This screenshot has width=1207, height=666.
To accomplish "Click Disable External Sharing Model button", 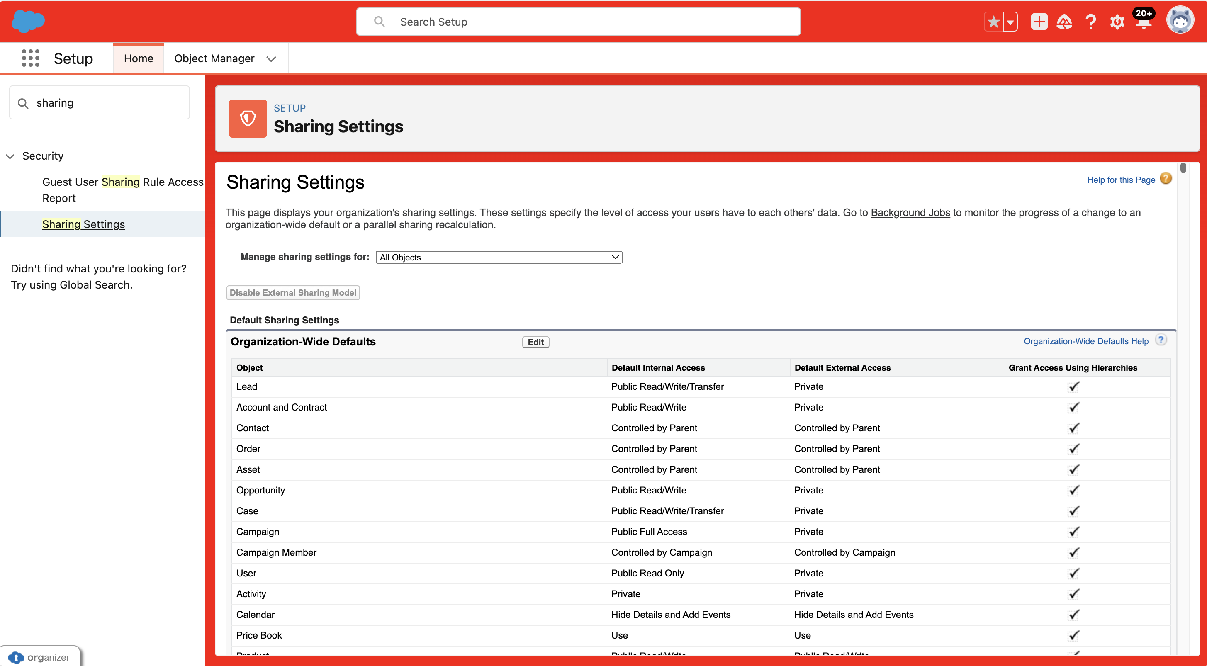I will click(293, 293).
